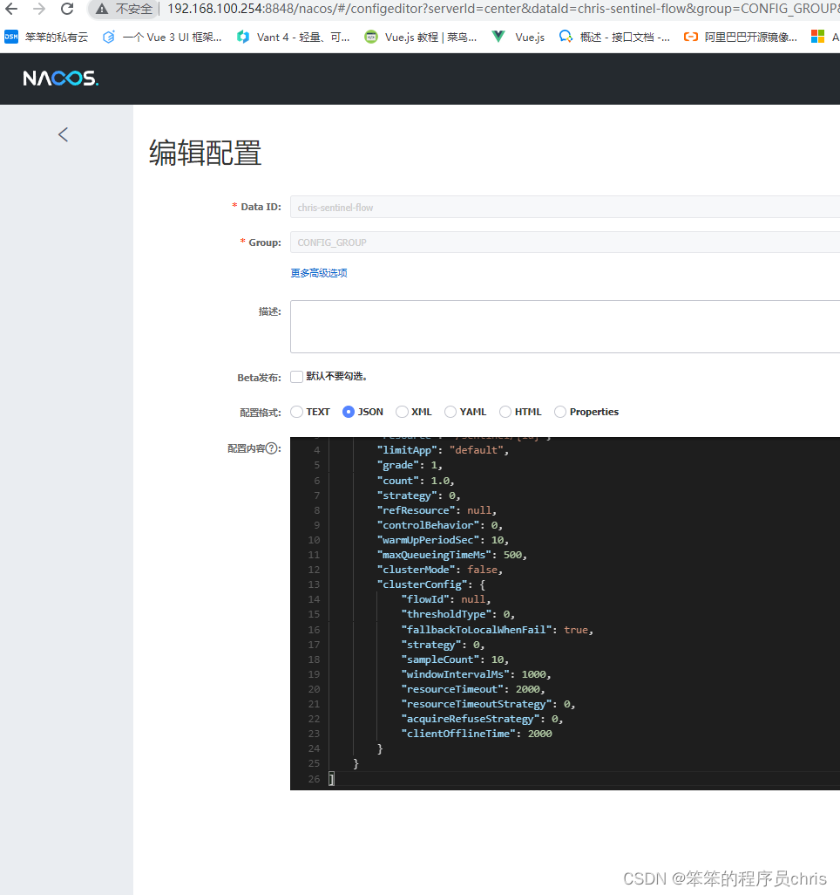
Task: Open the 笨笨的私有云 bookmark
Action: coord(46,38)
